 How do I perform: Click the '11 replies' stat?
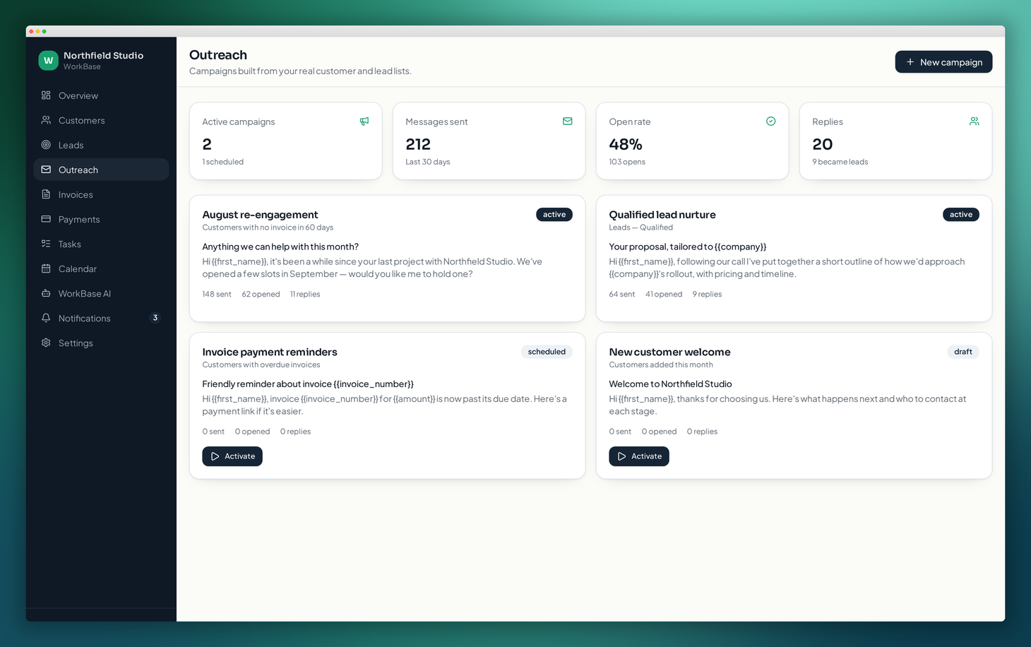(305, 295)
